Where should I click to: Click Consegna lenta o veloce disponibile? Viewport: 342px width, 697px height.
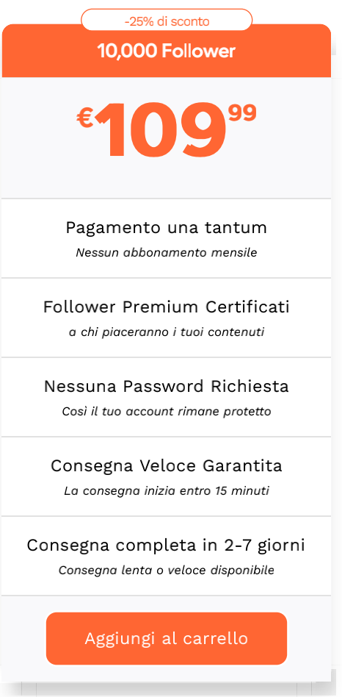pyautogui.click(x=167, y=571)
